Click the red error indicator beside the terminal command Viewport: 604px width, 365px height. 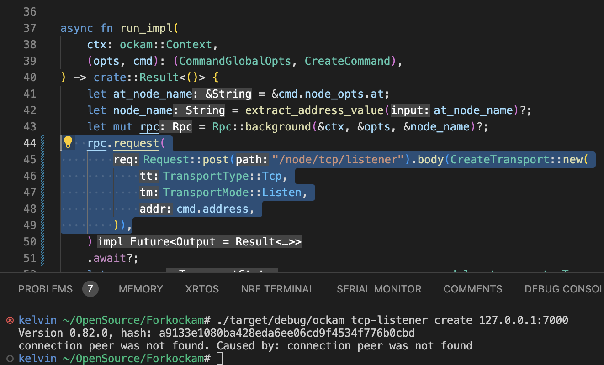[x=10, y=320]
